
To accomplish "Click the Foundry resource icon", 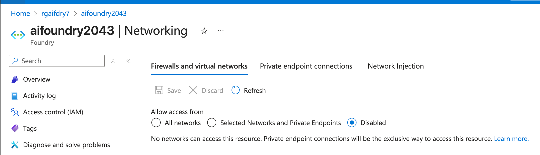I will click(18, 35).
